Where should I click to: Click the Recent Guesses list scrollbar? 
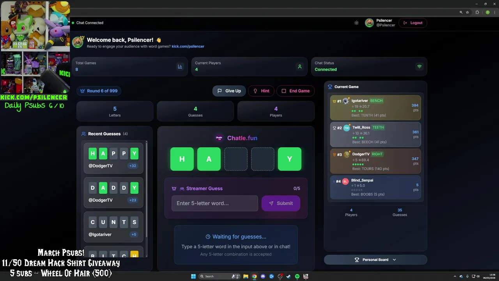[147, 189]
